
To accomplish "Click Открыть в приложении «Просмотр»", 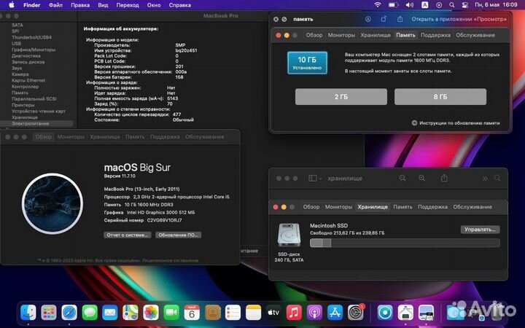I will coord(459,19).
